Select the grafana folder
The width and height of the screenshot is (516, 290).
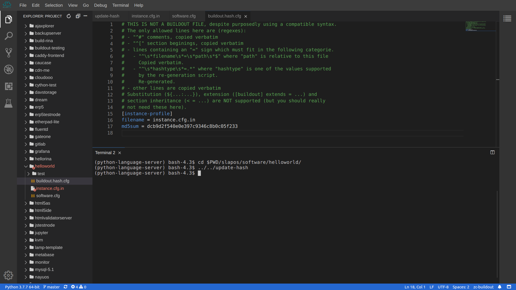pyautogui.click(x=55, y=151)
